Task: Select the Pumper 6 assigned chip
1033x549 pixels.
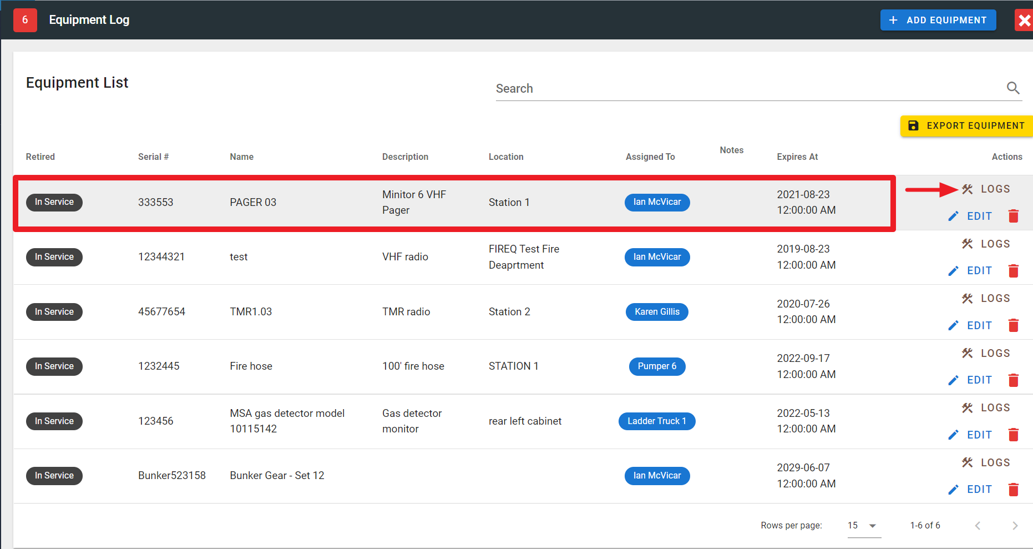Action: (657, 366)
